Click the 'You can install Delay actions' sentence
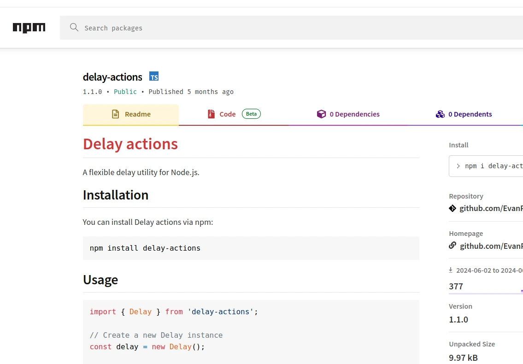 click(x=148, y=222)
